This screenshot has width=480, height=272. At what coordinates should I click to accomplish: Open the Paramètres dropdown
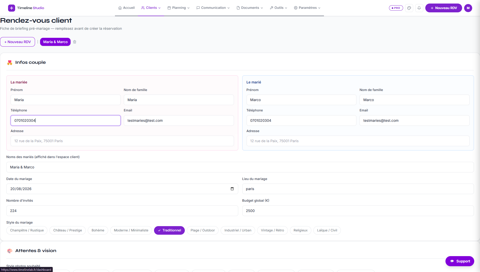[307, 8]
